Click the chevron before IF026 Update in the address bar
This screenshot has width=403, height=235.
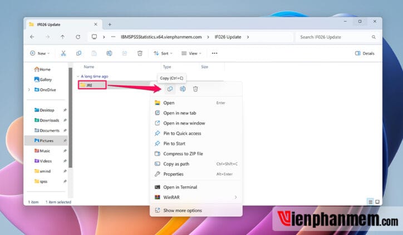pyautogui.click(x=208, y=37)
